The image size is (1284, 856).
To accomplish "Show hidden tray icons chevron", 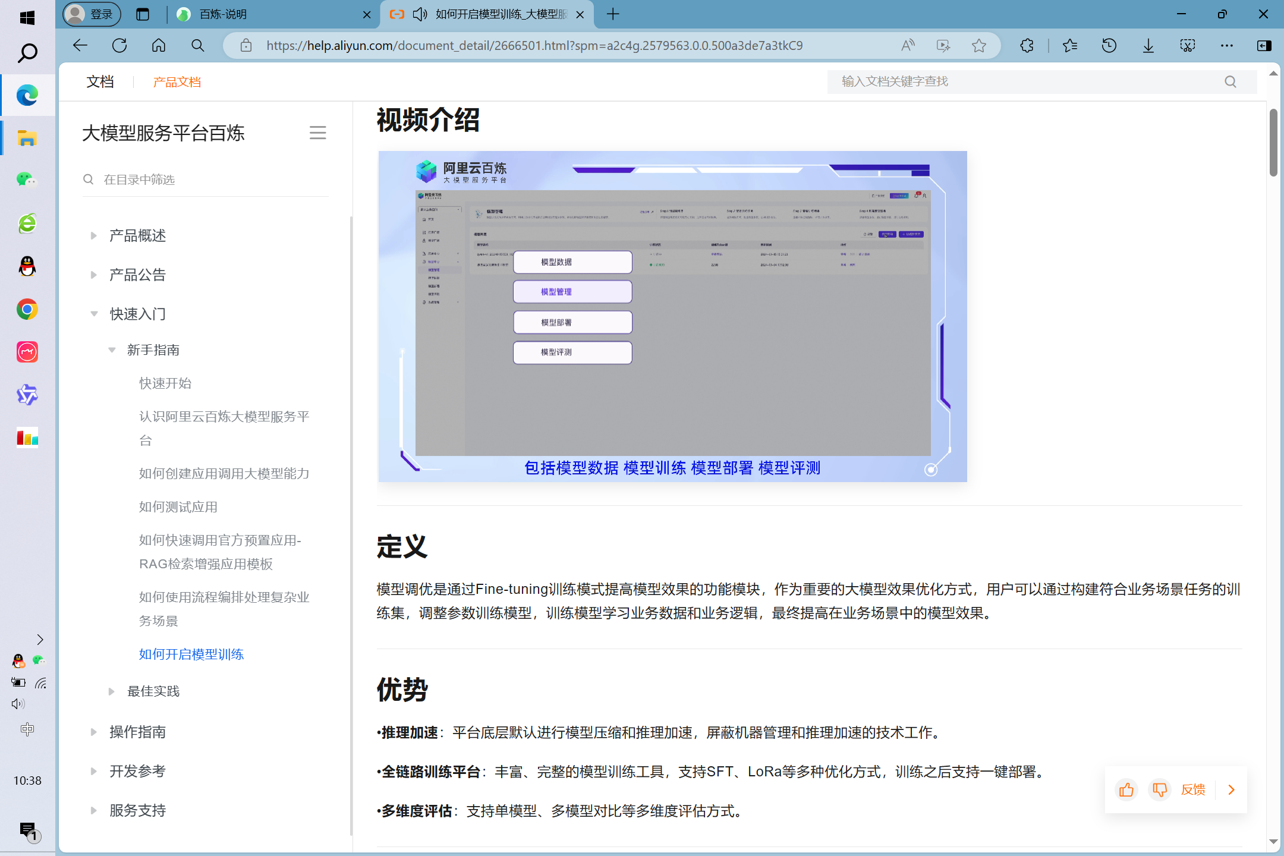I will click(x=40, y=640).
